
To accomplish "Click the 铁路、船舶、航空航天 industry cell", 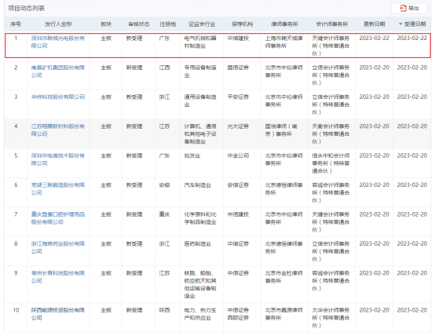I will 200,284.
